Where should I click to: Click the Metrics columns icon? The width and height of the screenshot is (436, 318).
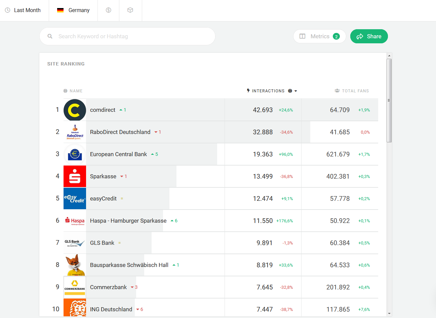coord(303,36)
